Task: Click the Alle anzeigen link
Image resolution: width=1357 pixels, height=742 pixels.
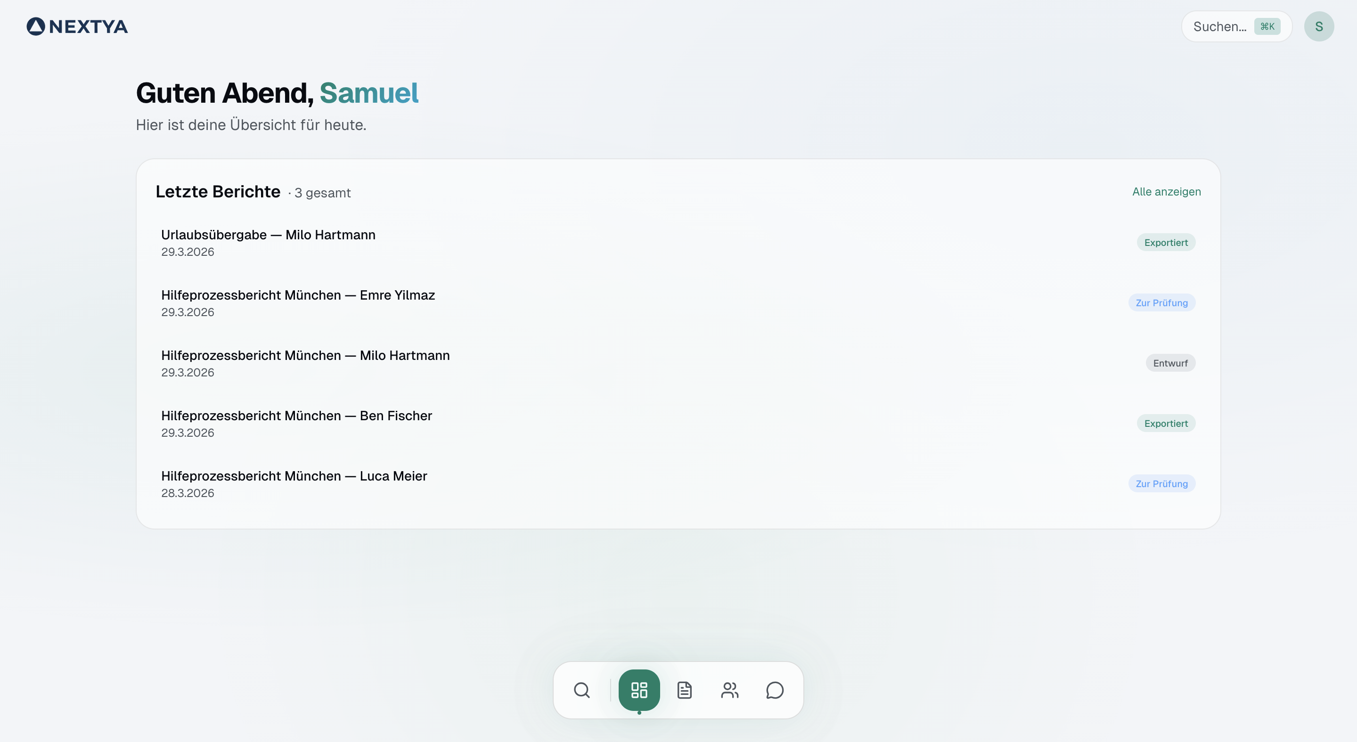Action: coord(1166,192)
